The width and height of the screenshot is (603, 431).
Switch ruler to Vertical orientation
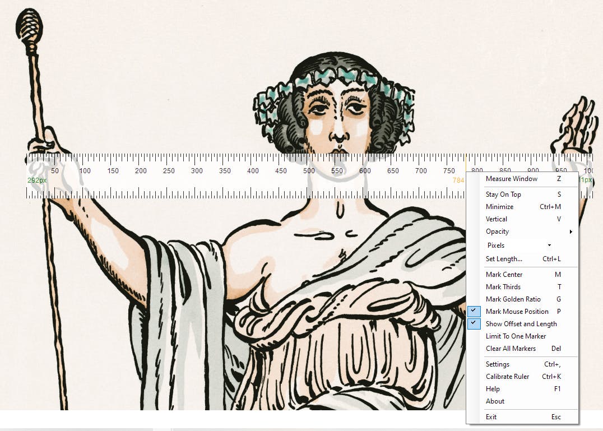click(x=496, y=219)
